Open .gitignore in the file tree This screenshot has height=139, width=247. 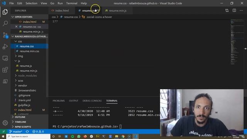[29, 95]
